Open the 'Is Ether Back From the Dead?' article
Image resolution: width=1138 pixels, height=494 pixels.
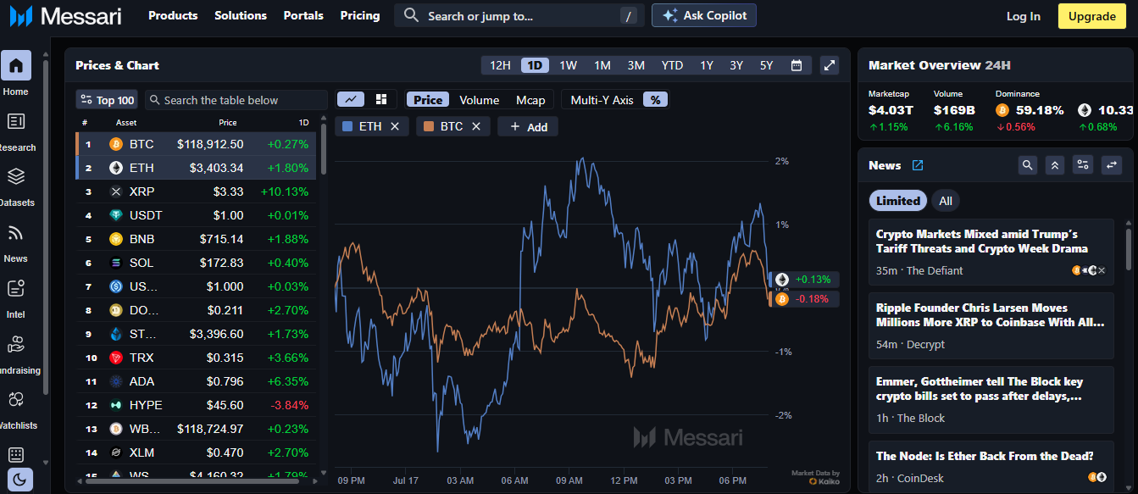[x=991, y=465]
